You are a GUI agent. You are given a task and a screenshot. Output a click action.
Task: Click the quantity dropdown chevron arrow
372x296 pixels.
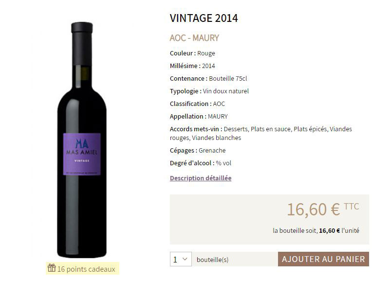coord(185,259)
